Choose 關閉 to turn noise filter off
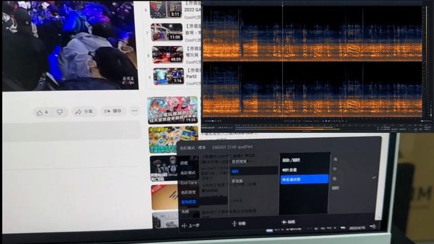Image resolution: width=434 pixels, height=244 pixels. (x=335, y=188)
